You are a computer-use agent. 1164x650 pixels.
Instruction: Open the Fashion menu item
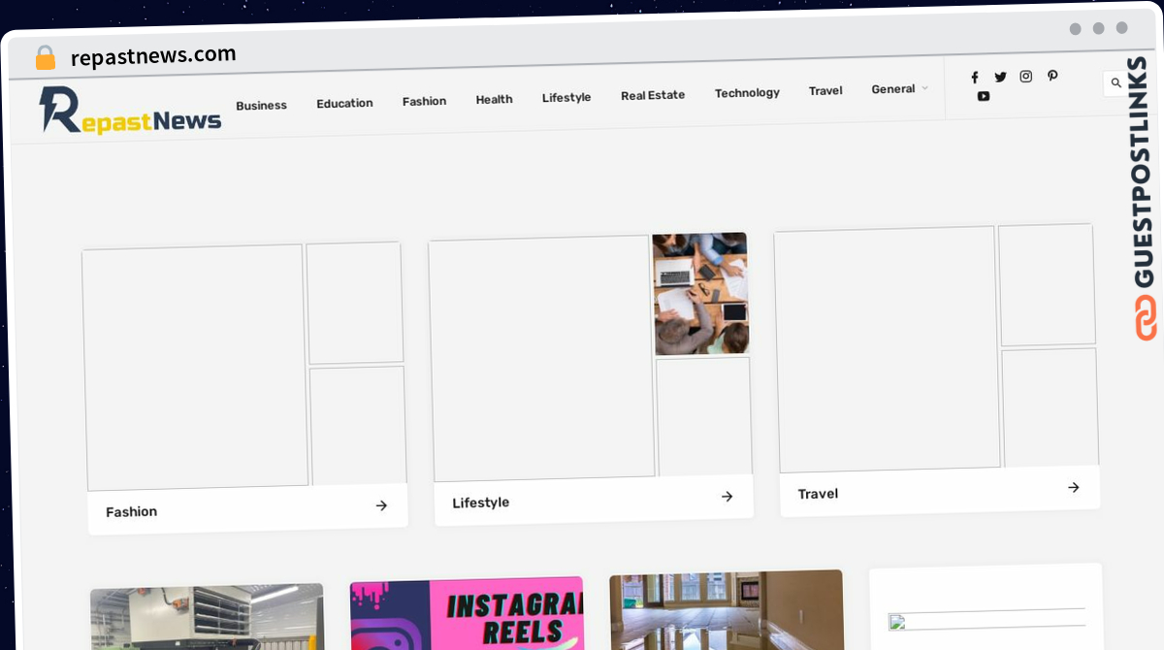click(x=424, y=101)
